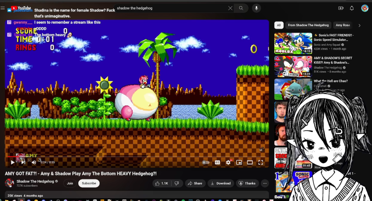Image resolution: width=372 pixels, height=201 pixels.
Task: Select the From Shadow The Hedgehog chip
Action: (x=308, y=25)
